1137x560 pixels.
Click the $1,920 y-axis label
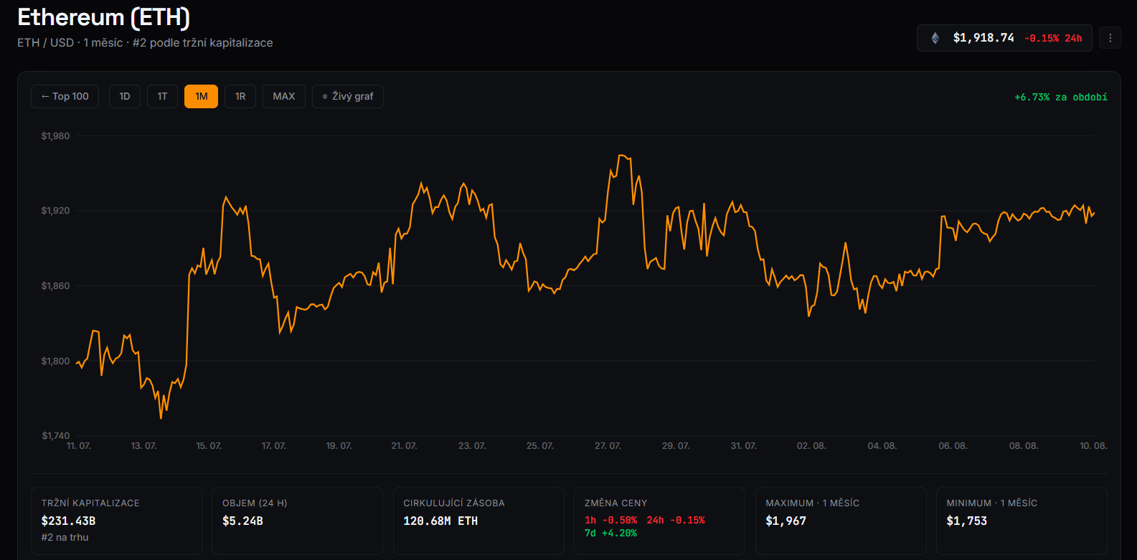(56, 211)
